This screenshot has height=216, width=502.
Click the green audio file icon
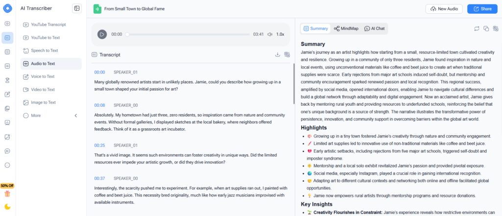[x=98, y=9]
